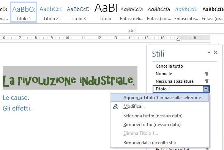Image resolution: width=224 pixels, height=150 pixels.
Task: Open the Titolo 1 style dropdown arrow
Action: (x=206, y=89)
